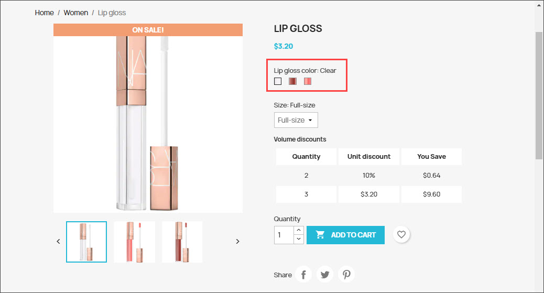Share product on Pinterest
Screen dimensions: 544x293
346,275
